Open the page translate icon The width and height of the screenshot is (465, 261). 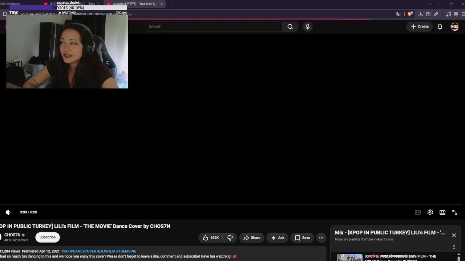[x=398, y=14]
